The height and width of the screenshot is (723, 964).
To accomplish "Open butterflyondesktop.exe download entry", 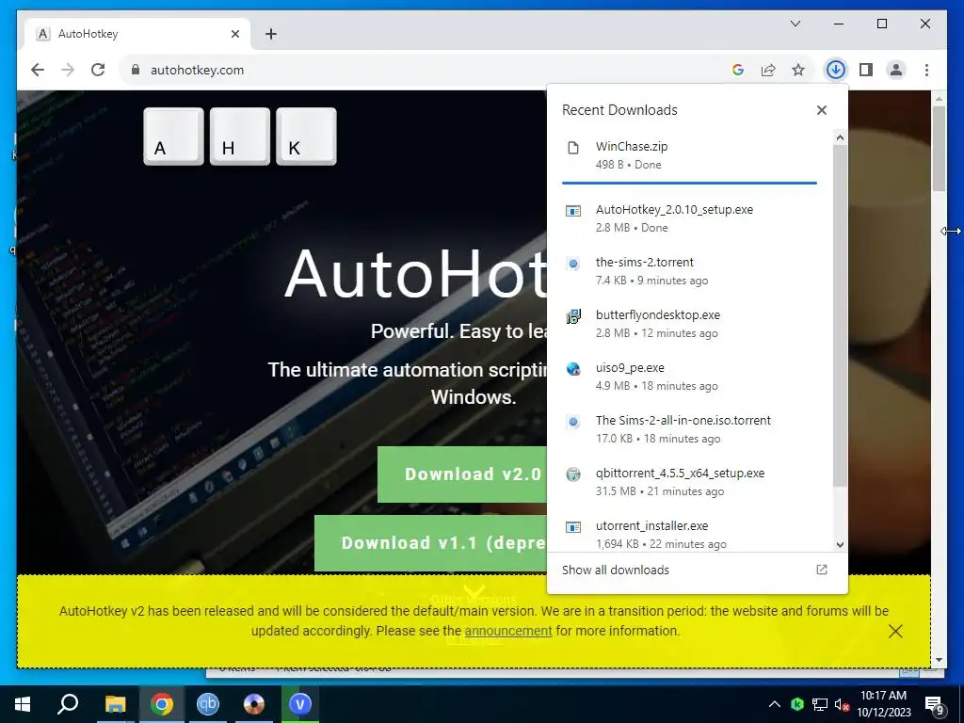I will click(x=689, y=324).
